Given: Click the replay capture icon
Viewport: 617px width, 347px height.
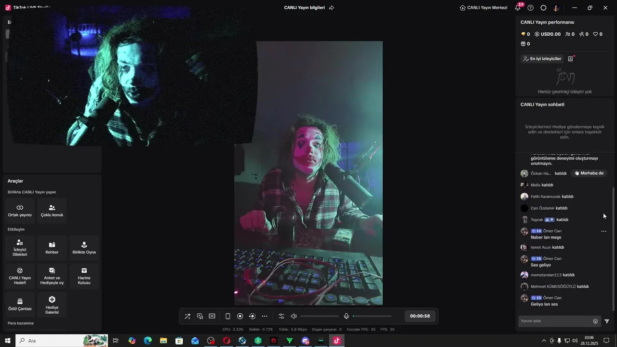Looking at the screenshot, I should point(252,316).
